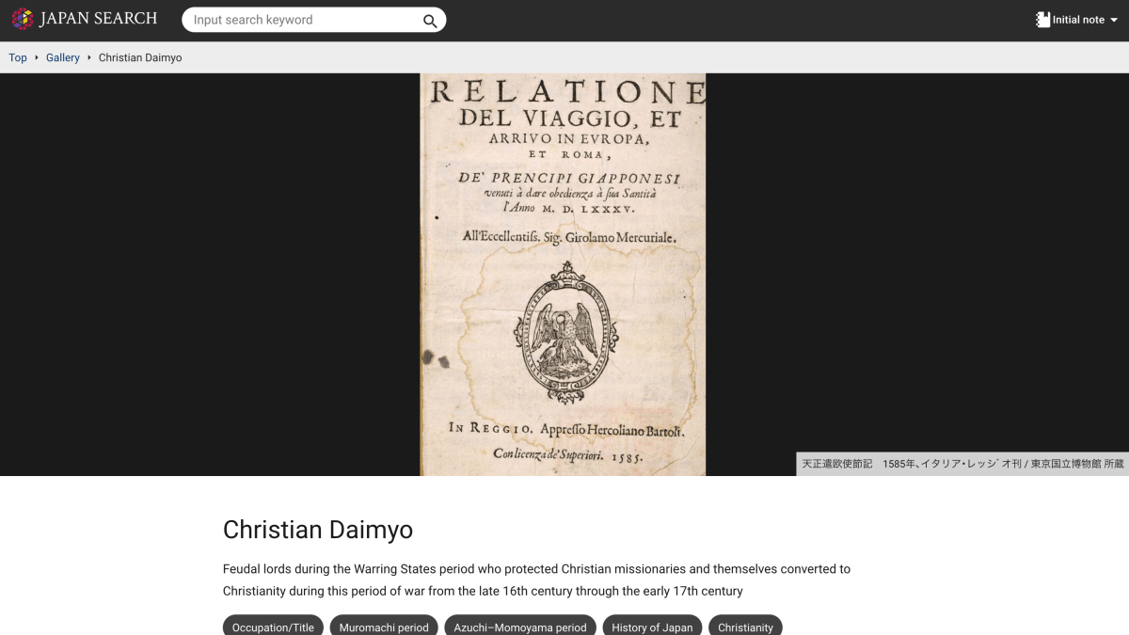Click the search keyword input field
The height and width of the screenshot is (635, 1129).
[301, 20]
